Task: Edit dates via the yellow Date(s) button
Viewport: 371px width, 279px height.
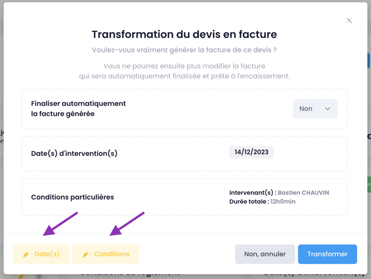Action: tap(41, 254)
